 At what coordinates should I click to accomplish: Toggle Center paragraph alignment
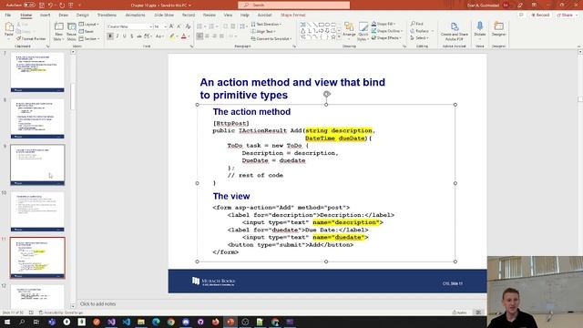coord(207,36)
